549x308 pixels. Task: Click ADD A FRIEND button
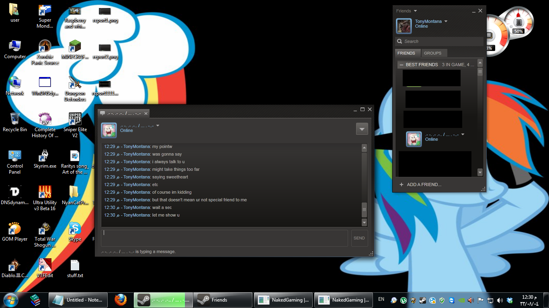[x=420, y=184]
